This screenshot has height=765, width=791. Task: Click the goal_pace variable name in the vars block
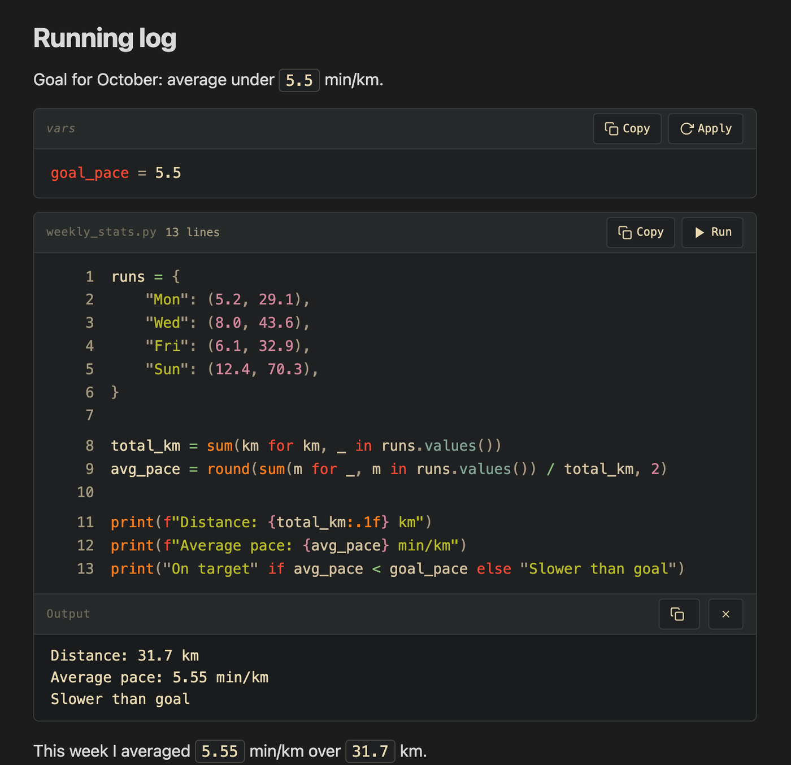pyautogui.click(x=90, y=173)
